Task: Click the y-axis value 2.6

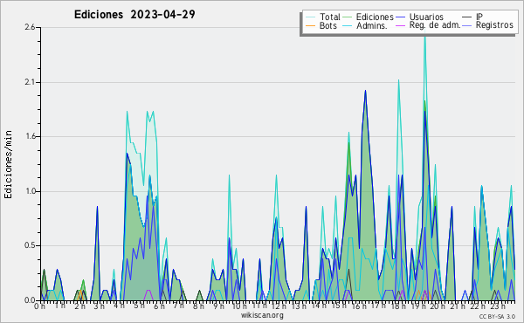Action: click(30, 27)
